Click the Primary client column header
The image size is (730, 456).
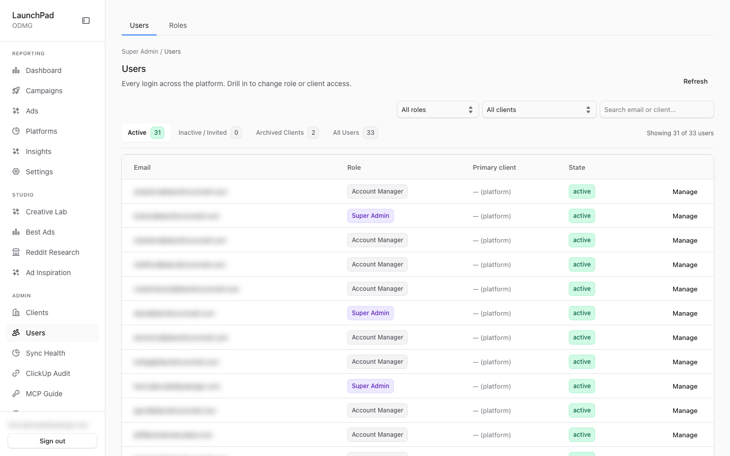[495, 168]
